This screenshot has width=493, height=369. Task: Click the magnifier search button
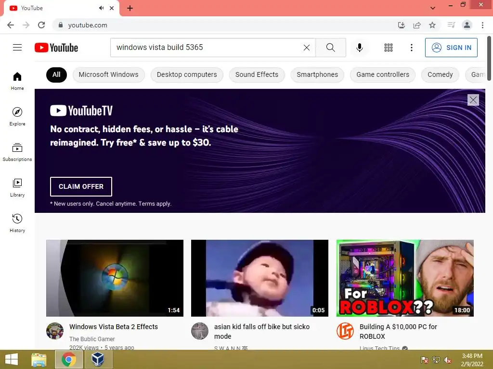pyautogui.click(x=331, y=48)
